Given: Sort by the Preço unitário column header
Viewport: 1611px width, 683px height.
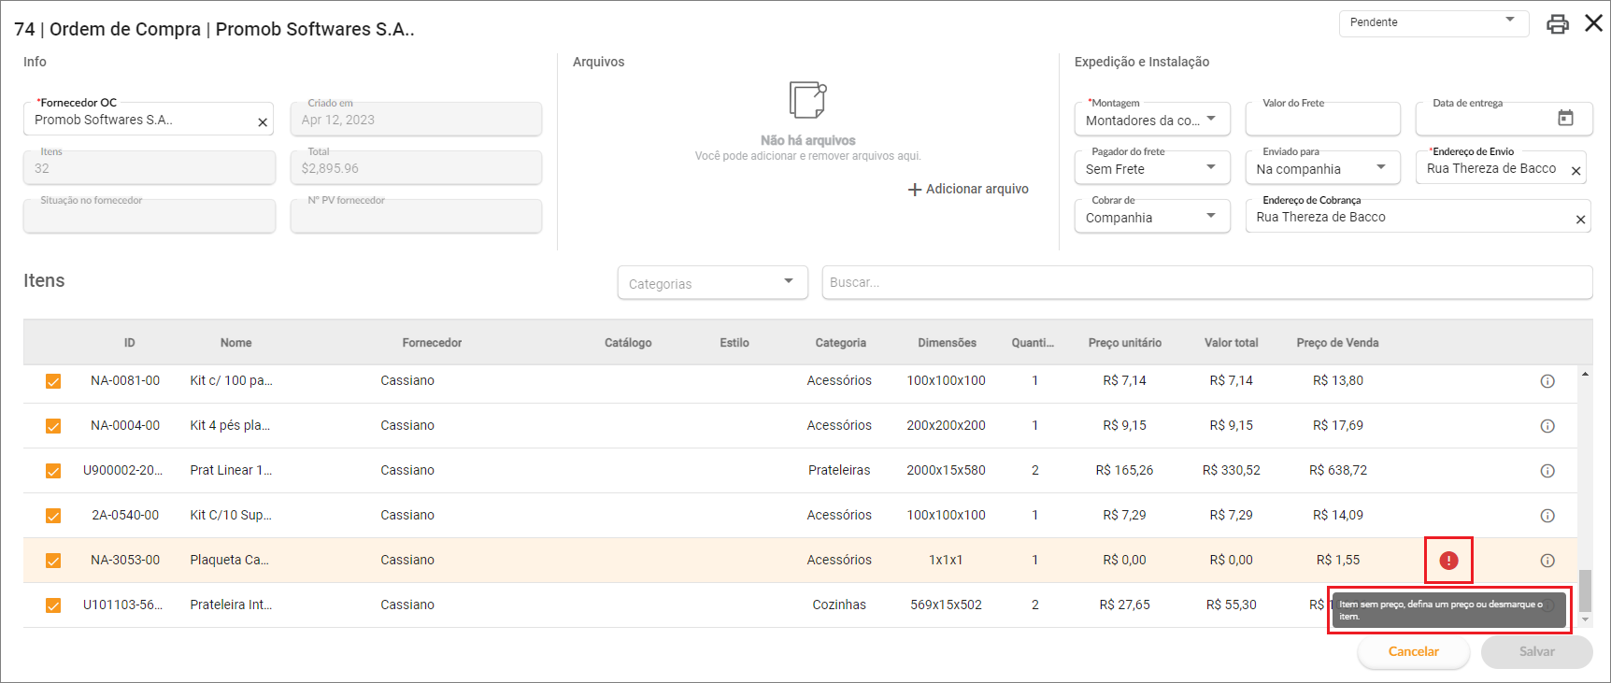Looking at the screenshot, I should (1125, 343).
